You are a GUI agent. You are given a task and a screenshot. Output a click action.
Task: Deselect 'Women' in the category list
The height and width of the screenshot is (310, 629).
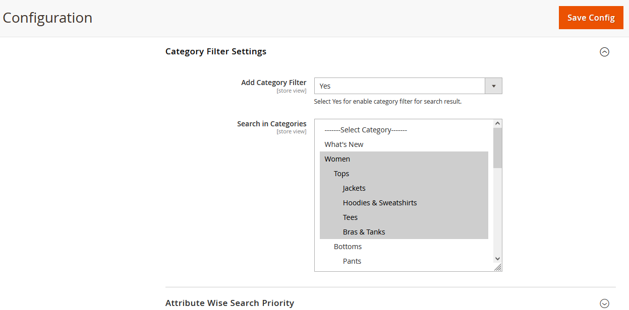(337, 159)
